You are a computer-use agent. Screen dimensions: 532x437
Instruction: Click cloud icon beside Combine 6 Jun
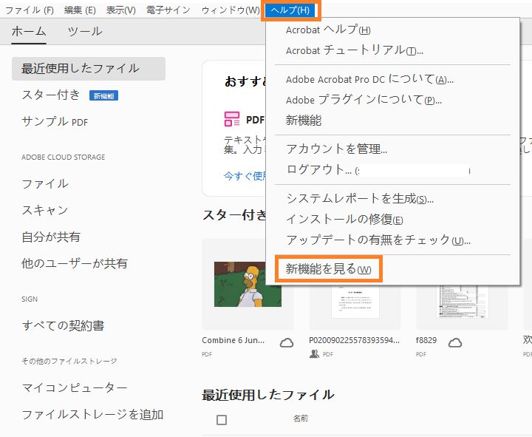click(x=287, y=343)
